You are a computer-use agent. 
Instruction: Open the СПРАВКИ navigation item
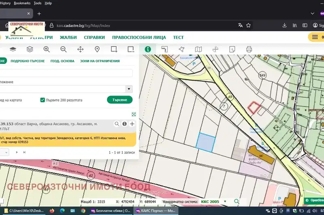pyautogui.click(x=94, y=38)
